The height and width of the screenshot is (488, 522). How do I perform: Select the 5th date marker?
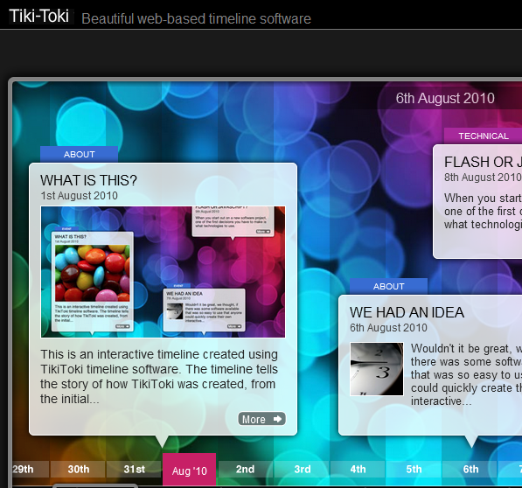[x=414, y=469]
